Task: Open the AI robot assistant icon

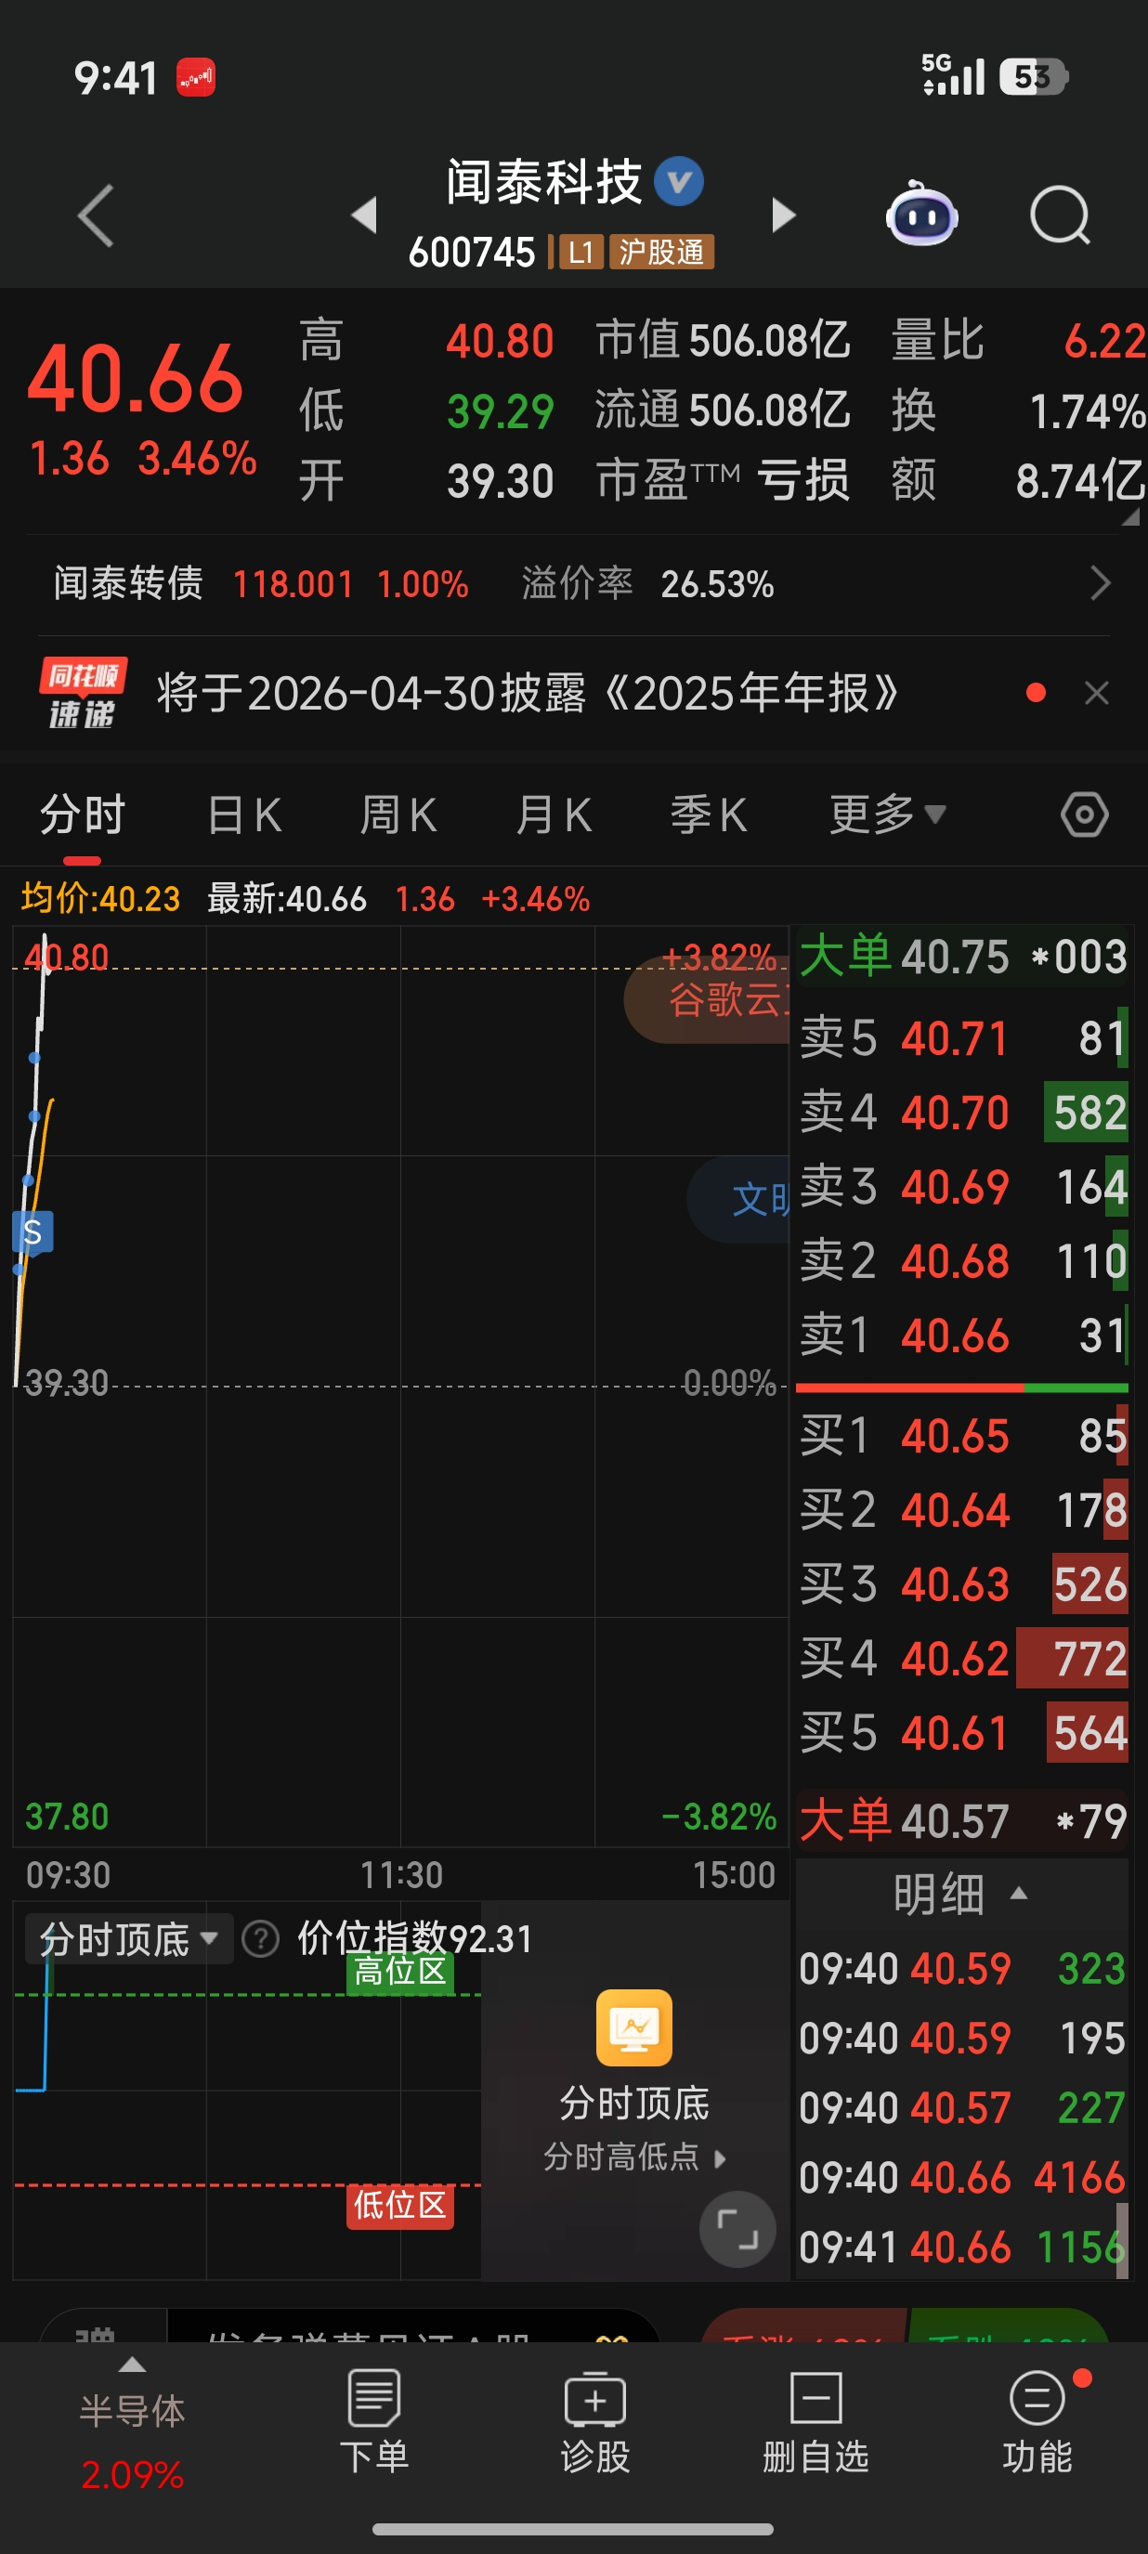Action: [x=921, y=214]
